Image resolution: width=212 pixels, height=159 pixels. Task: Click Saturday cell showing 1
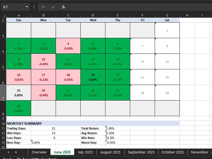167,30
